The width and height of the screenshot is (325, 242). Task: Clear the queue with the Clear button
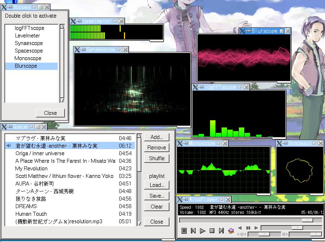click(x=157, y=207)
